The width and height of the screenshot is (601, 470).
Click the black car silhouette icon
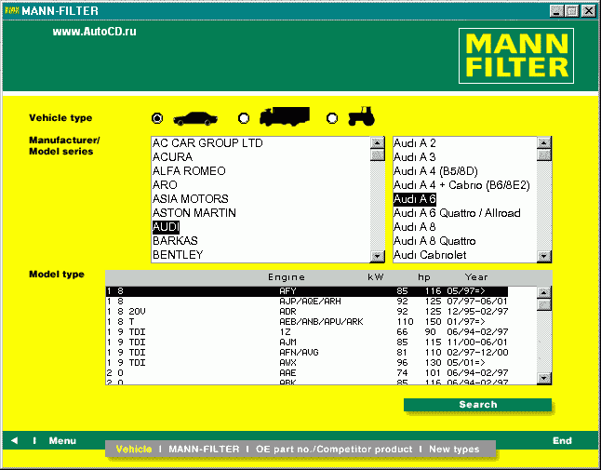(195, 118)
